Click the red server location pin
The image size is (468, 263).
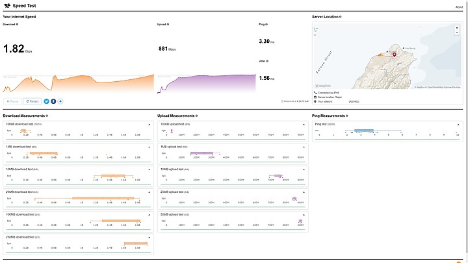395,55
